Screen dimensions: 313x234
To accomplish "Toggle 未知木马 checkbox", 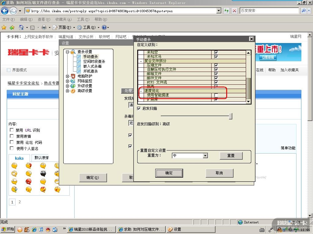I will point(216,56).
